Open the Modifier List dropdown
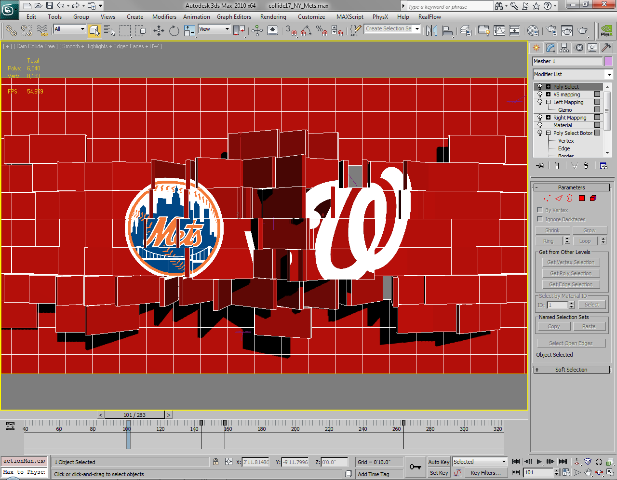Image resolution: width=617 pixels, height=480 pixels. 572,74
